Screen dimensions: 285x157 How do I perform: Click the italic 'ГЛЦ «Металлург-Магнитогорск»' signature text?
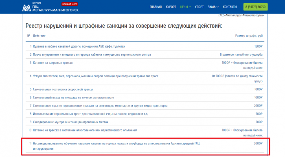pos(241,15)
